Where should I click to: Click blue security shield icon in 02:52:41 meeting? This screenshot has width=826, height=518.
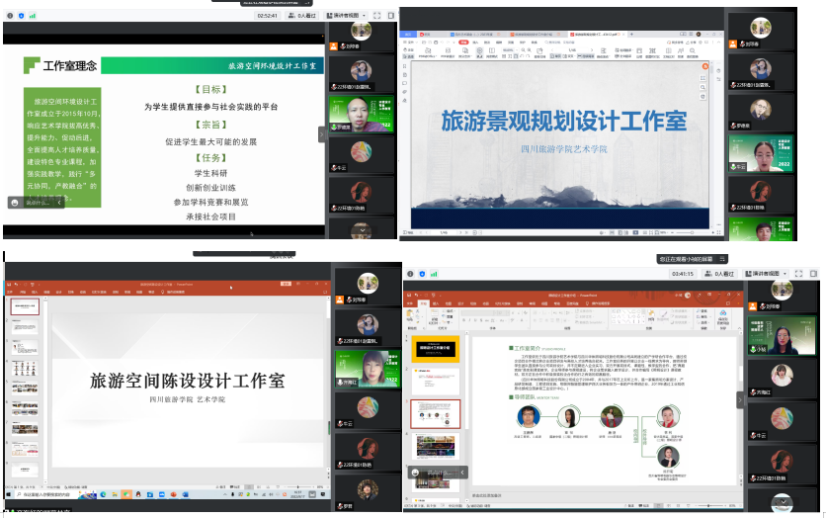21,16
